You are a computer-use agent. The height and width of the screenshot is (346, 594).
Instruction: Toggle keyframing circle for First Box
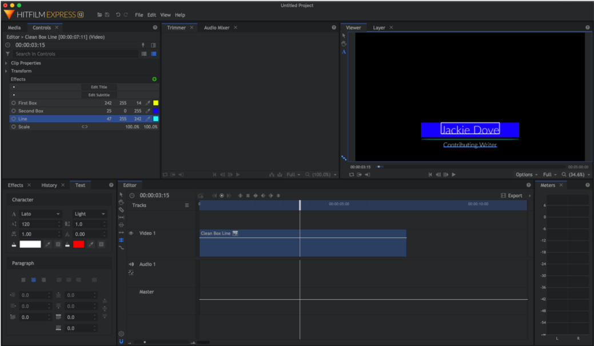click(14, 103)
